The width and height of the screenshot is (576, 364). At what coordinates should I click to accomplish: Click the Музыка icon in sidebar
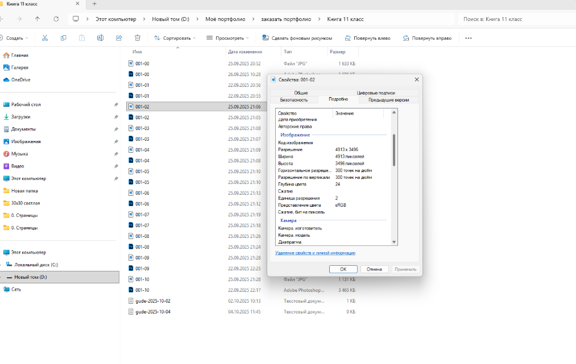pos(6,154)
